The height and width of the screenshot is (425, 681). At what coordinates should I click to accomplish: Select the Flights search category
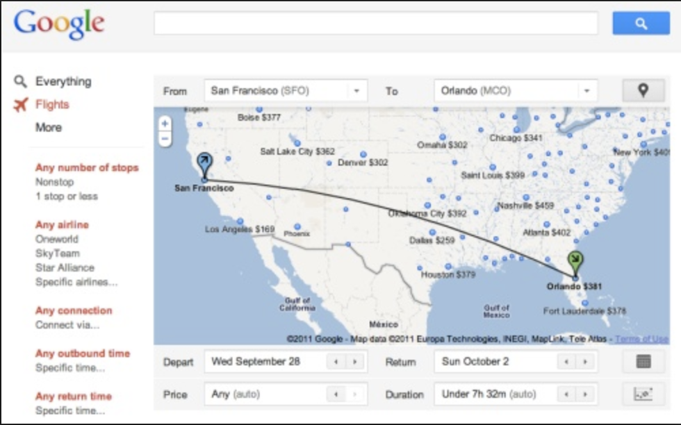[x=52, y=105]
